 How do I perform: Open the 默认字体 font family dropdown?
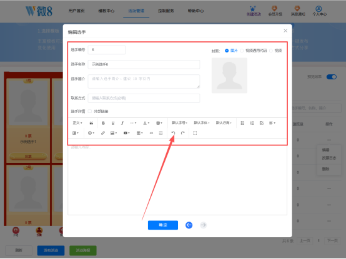tap(202, 123)
